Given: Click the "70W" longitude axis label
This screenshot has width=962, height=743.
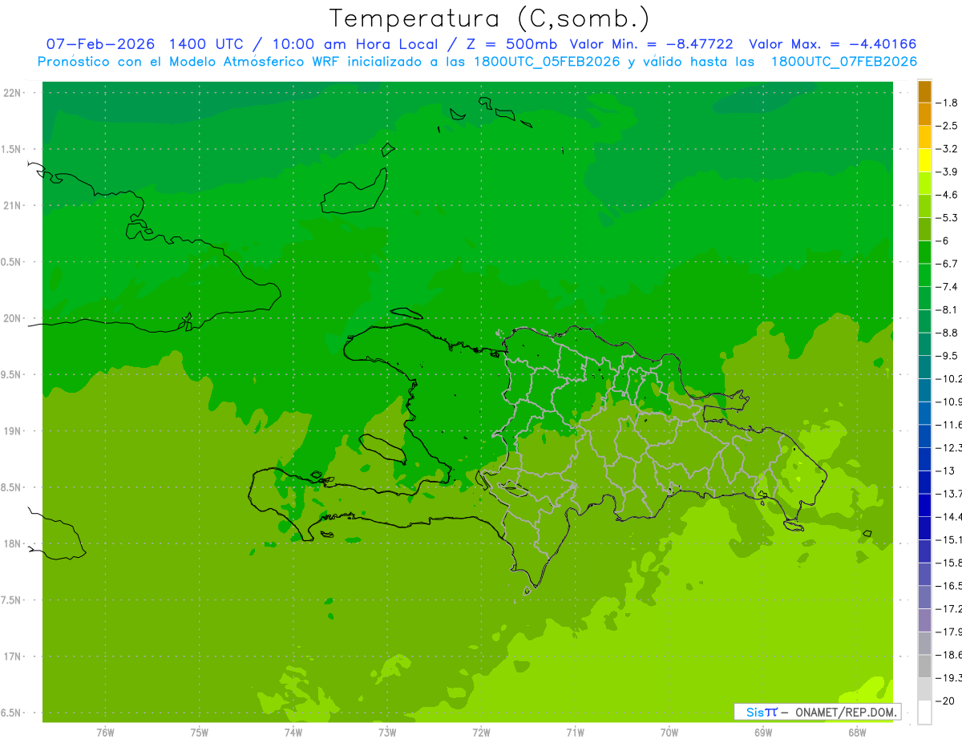Looking at the screenshot, I should tap(669, 733).
